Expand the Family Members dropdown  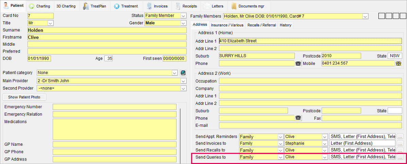tap(366, 16)
